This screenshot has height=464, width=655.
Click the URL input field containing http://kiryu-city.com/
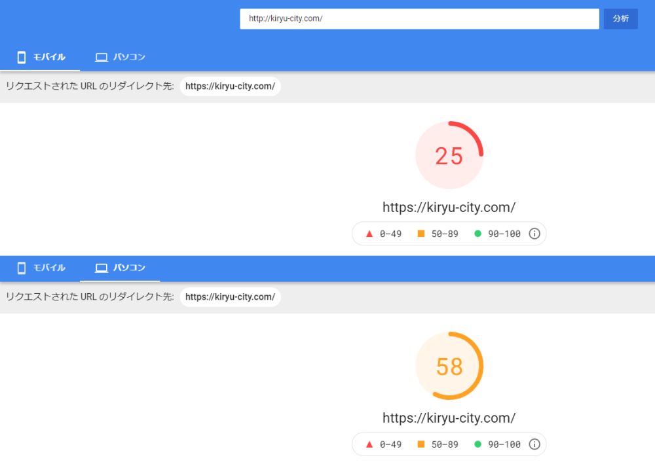pos(419,19)
